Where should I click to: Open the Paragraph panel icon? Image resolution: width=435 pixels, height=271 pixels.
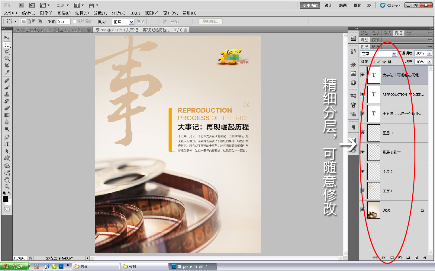click(353, 127)
